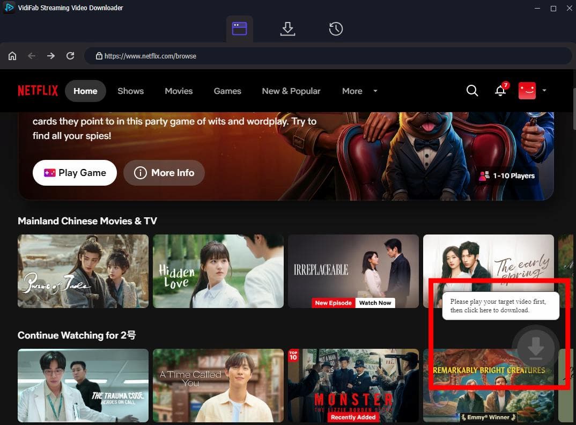Screen dimensions: 576x425
Task: Open the Shows section
Action: point(130,91)
